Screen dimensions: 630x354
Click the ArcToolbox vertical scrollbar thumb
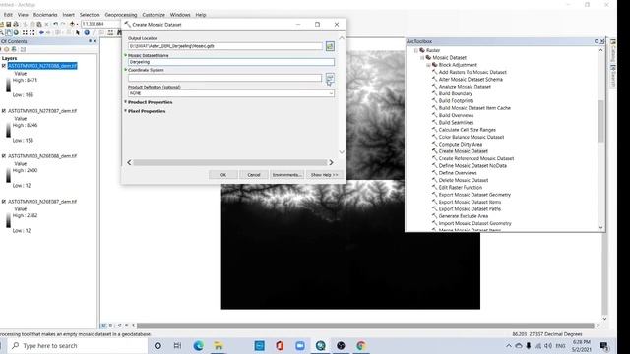coord(601,121)
